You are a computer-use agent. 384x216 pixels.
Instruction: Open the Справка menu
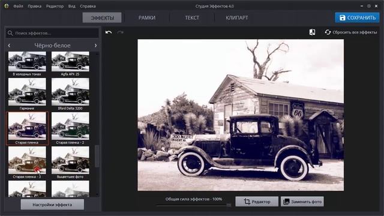88,6
